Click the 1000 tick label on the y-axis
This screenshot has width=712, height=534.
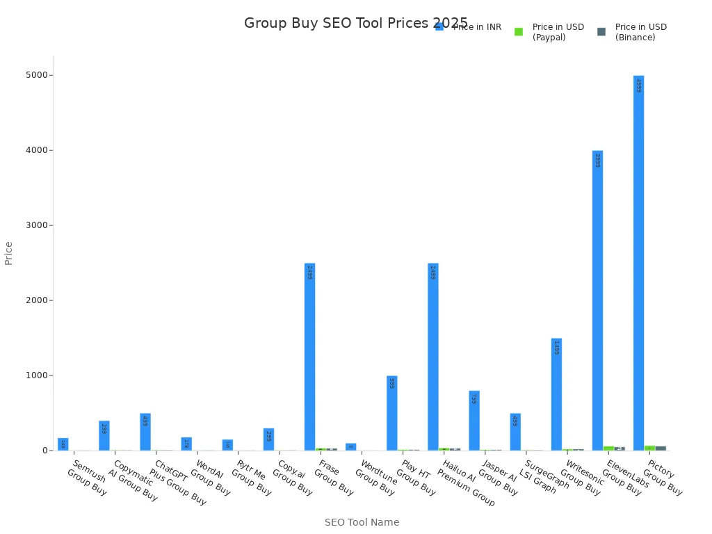(37, 375)
